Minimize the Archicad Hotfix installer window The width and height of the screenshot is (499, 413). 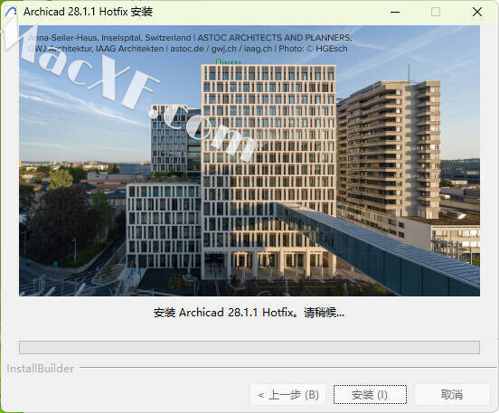point(395,12)
